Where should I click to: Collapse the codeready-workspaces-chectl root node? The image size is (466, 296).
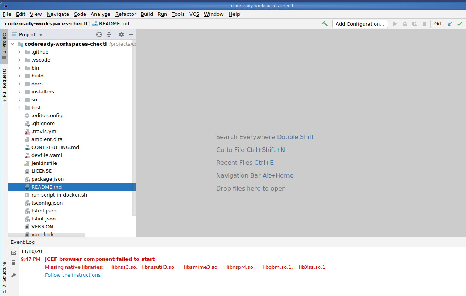click(x=12, y=44)
